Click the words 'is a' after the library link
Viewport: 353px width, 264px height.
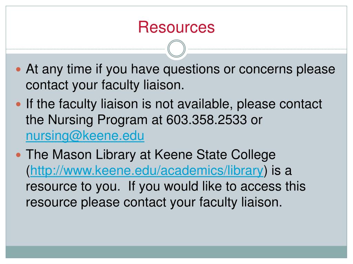pos(281,170)
